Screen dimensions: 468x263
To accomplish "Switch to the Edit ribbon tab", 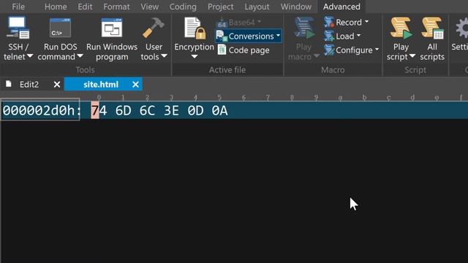I will [x=85, y=7].
